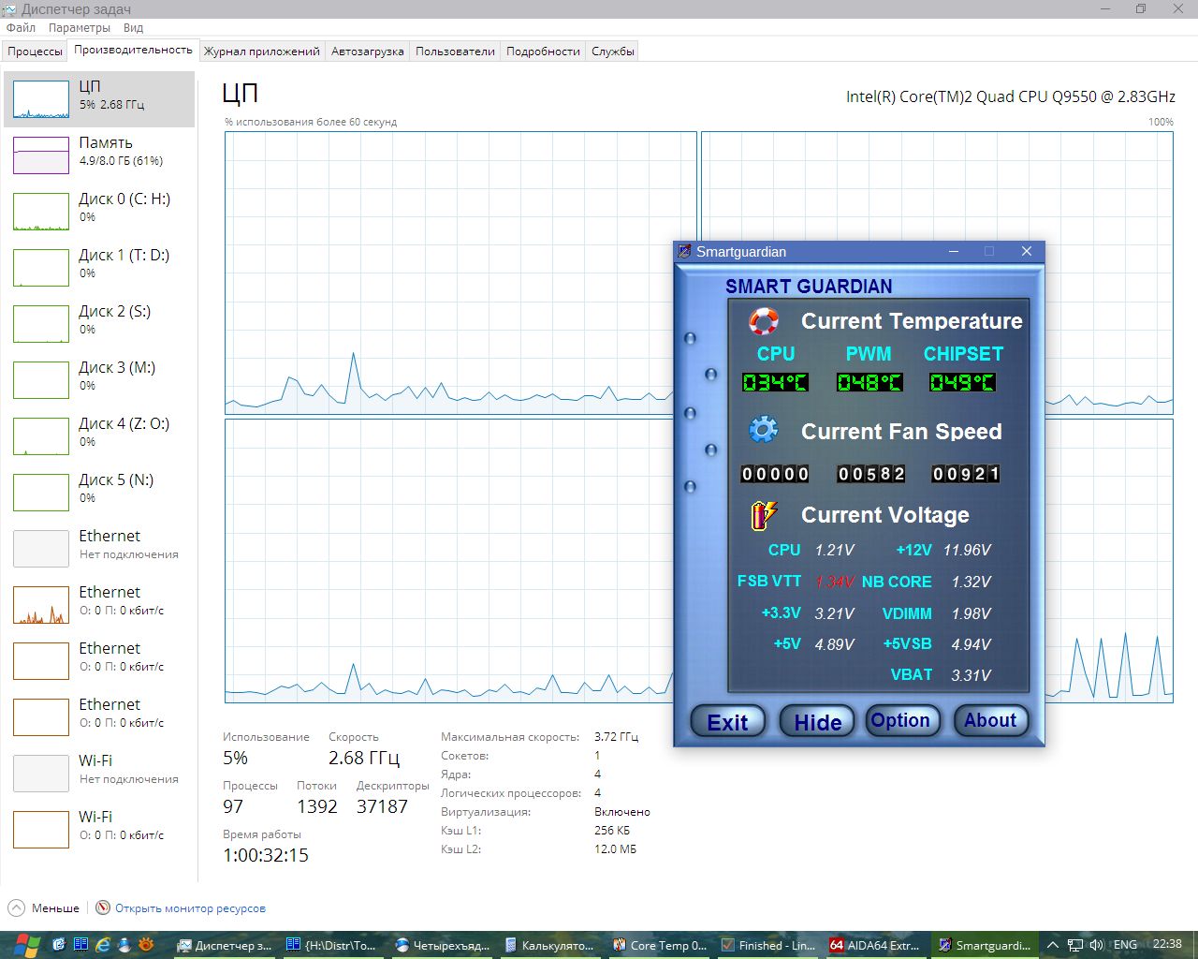1198x959 pixels.
Task: Click the volume speaker icon in tray
Action: [1096, 945]
